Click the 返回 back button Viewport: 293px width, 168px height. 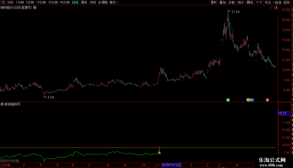pyautogui.click(x=287, y=2)
